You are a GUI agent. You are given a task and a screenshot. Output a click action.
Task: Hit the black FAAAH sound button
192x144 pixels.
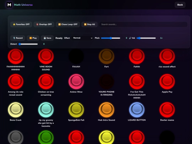click(x=76, y=57)
